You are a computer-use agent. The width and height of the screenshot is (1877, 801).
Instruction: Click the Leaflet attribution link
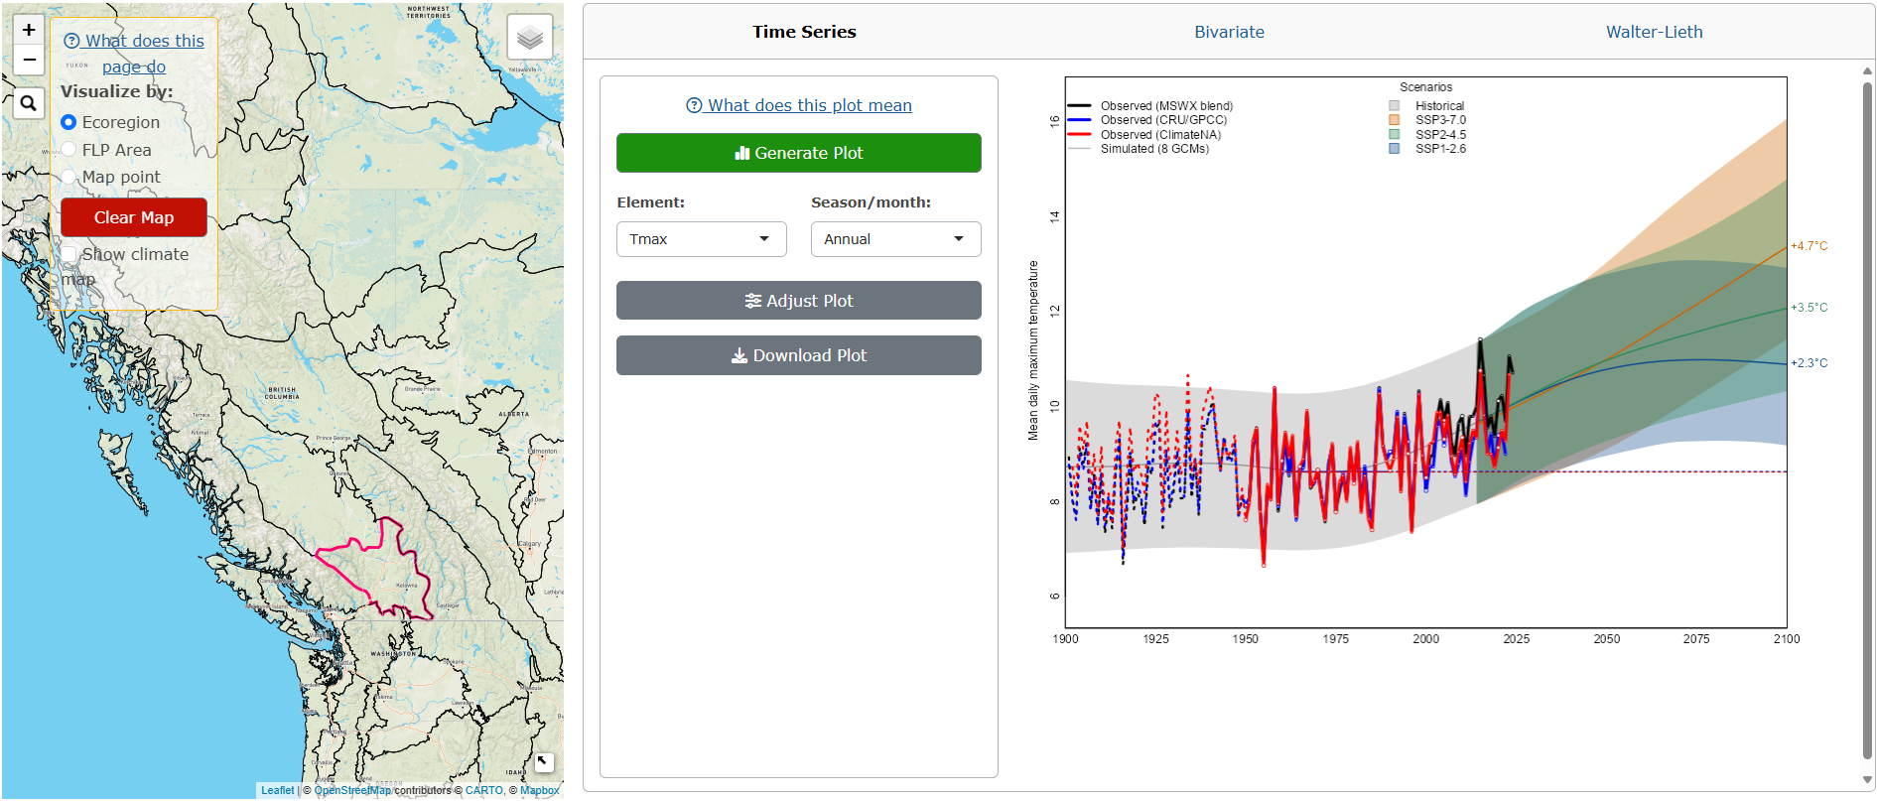pos(278,790)
